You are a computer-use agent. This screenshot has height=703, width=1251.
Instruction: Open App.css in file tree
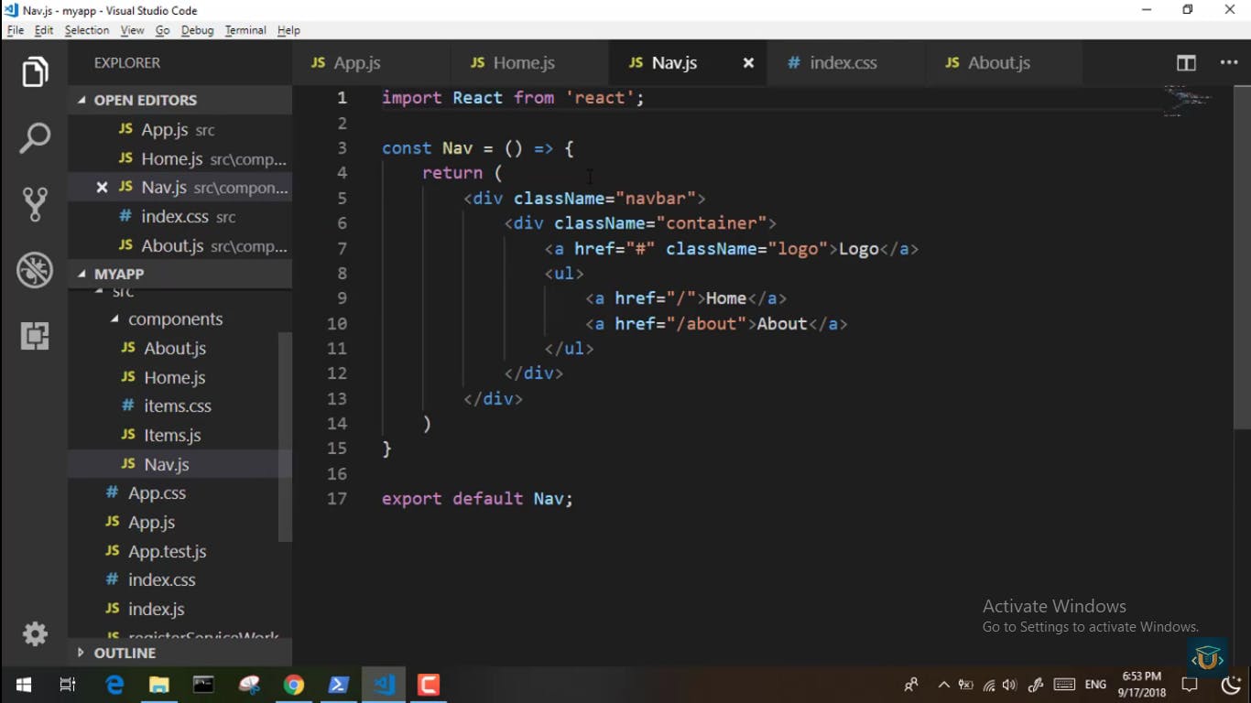coord(174,492)
